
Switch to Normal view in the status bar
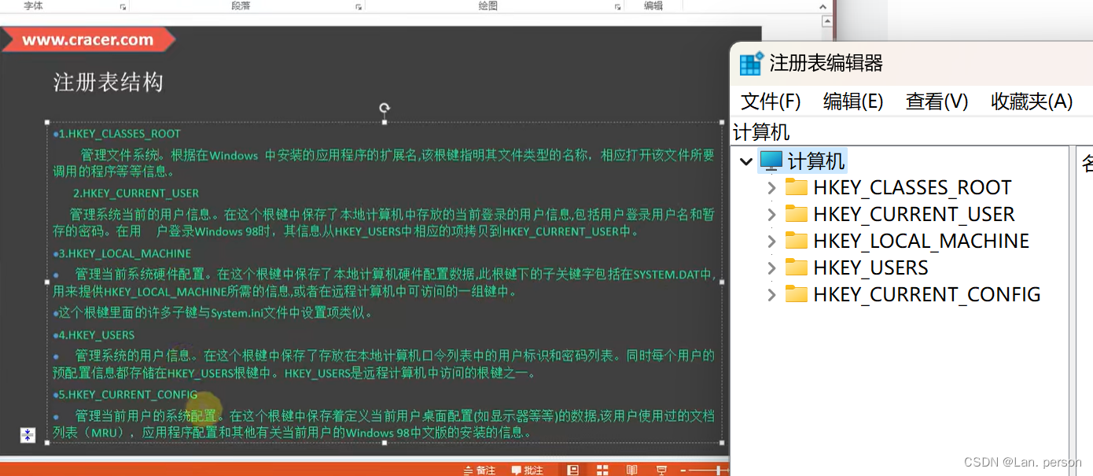573,470
